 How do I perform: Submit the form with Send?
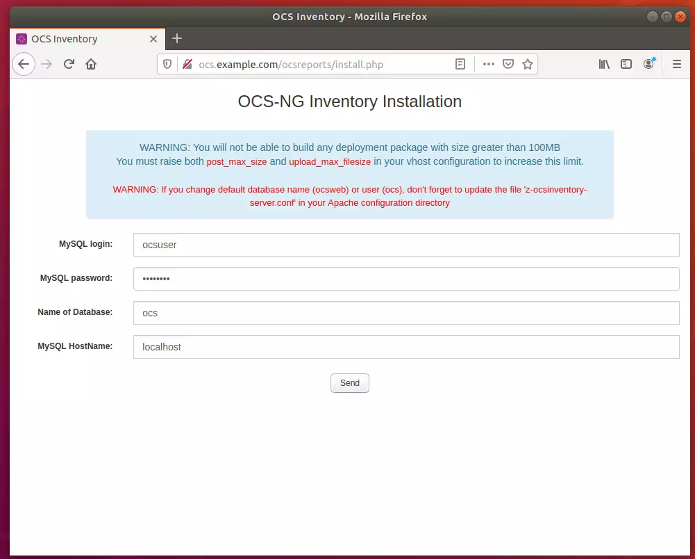click(350, 383)
